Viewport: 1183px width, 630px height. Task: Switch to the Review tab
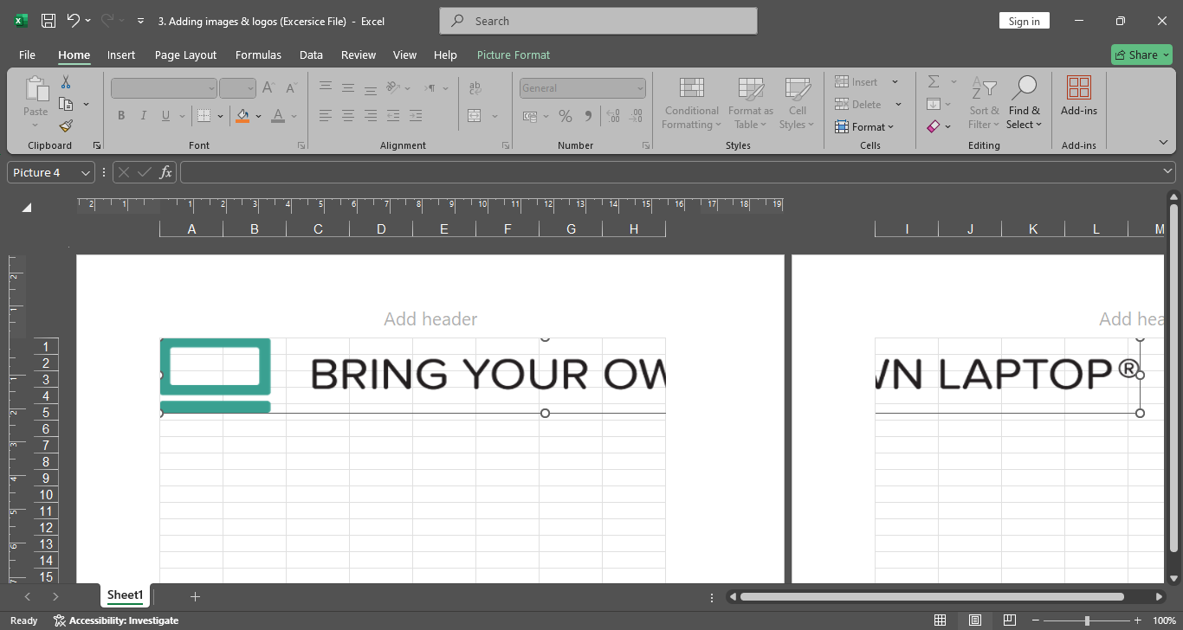point(359,55)
